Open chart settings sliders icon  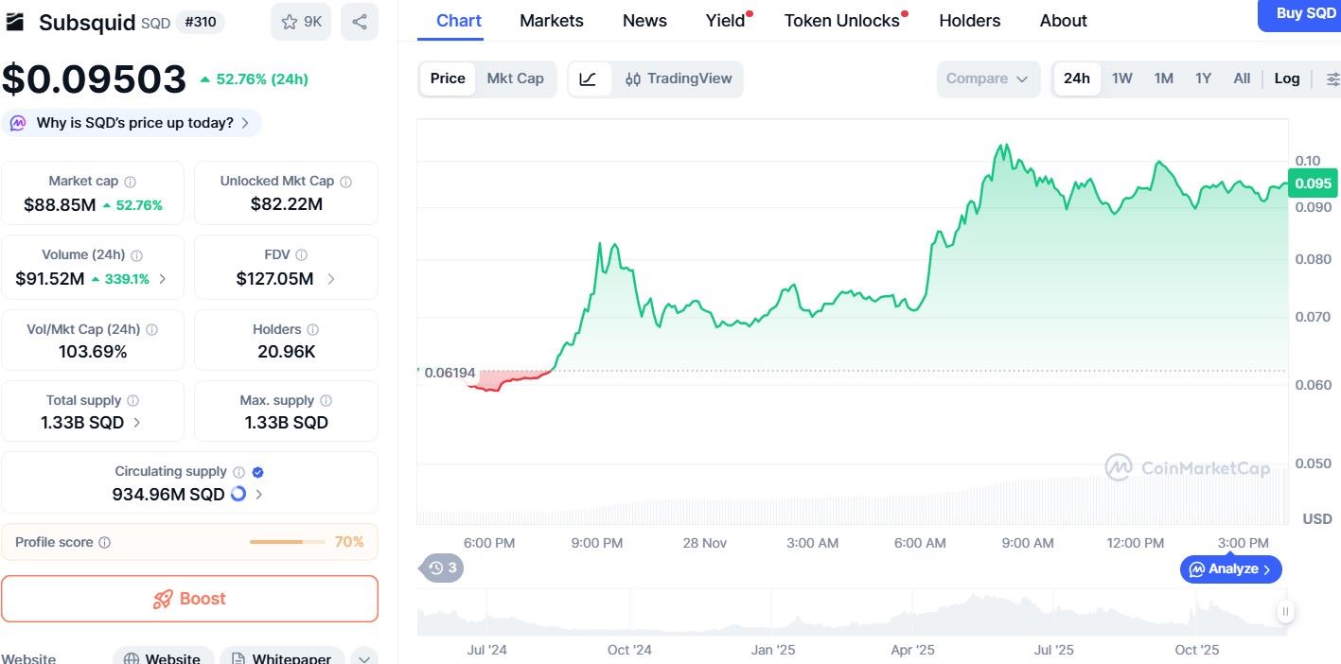(x=1332, y=79)
